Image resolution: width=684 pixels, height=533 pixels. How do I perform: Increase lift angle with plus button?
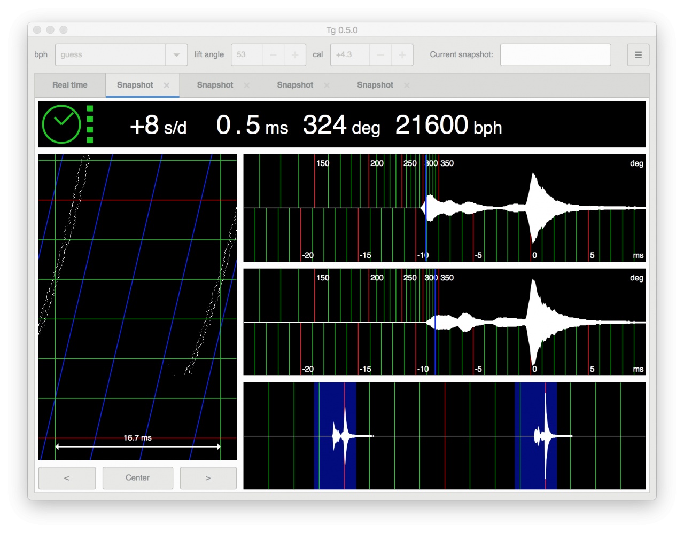(x=294, y=55)
